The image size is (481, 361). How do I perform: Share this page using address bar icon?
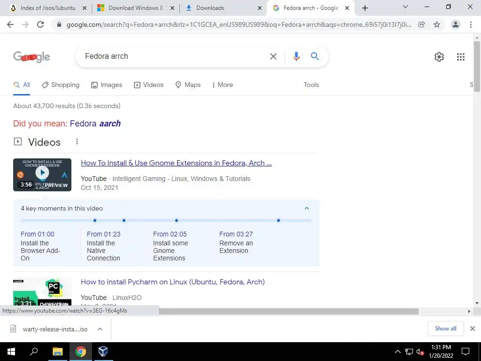422,24
